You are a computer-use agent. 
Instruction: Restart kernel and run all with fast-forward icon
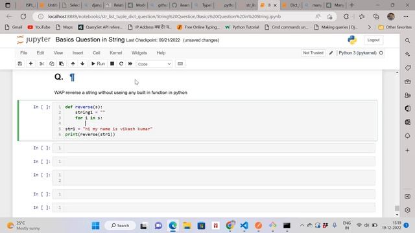point(130,63)
